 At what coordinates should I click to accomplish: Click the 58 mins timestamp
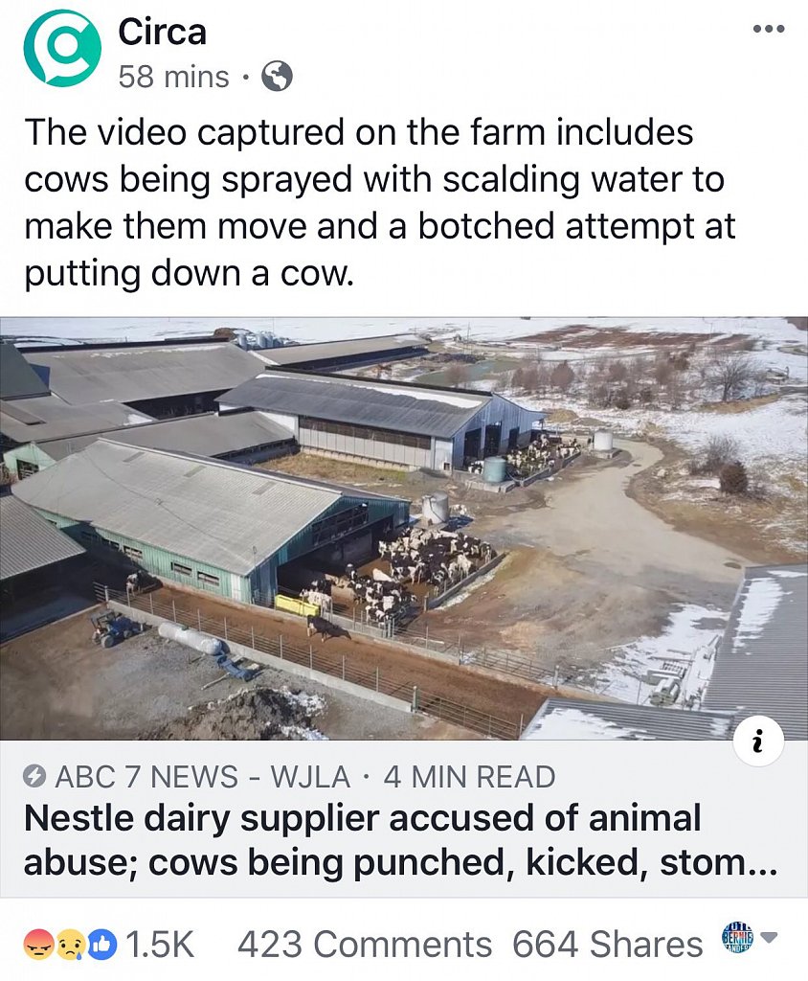point(174,77)
